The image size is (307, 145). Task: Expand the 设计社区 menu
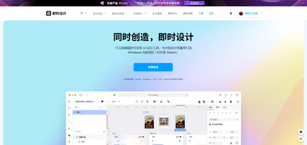tap(99, 14)
